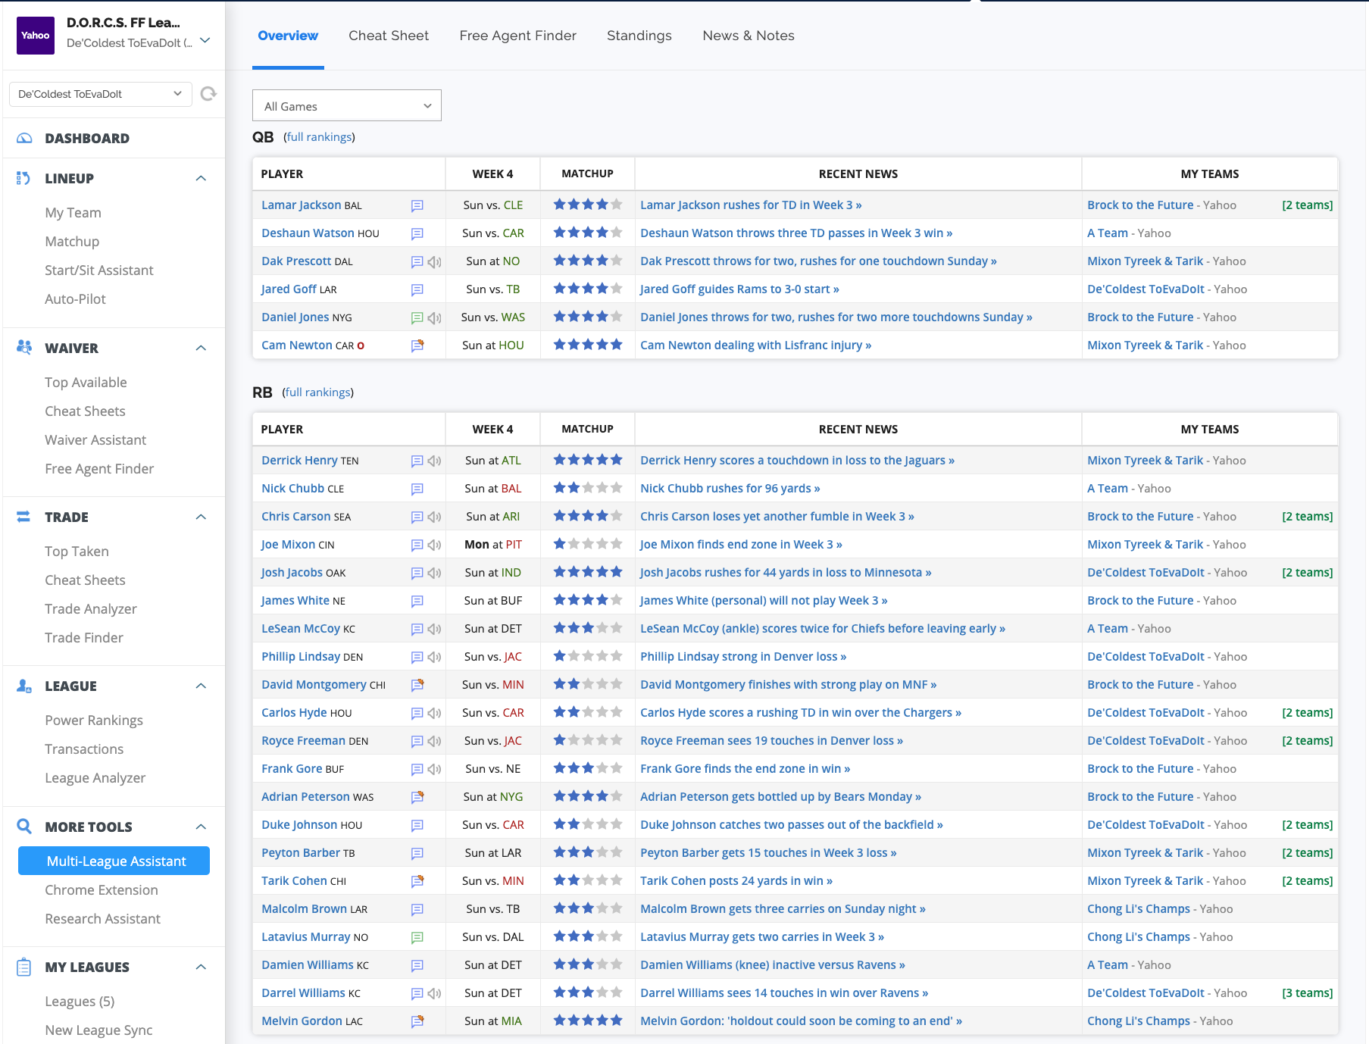This screenshot has height=1044, width=1369.
Task: Show Lamar Jackson's 2 teams list
Action: pos(1308,205)
